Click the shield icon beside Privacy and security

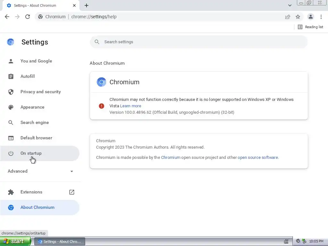(x=11, y=92)
